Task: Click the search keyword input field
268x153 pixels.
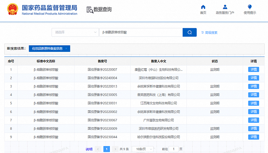Action: point(141,32)
